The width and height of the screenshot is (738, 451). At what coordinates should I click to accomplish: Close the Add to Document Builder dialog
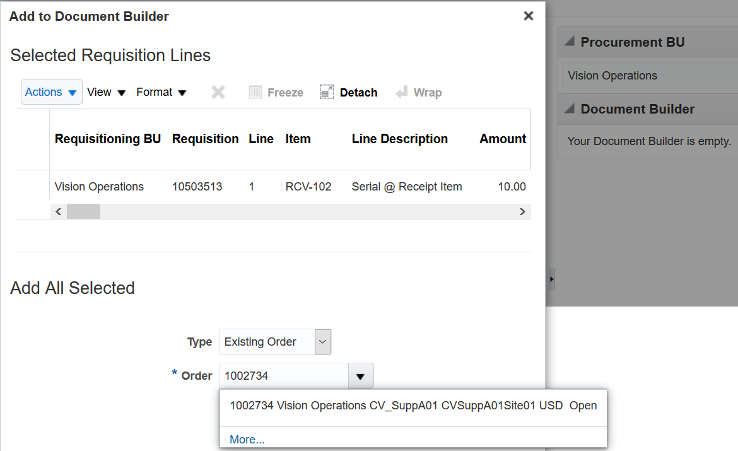tap(529, 16)
